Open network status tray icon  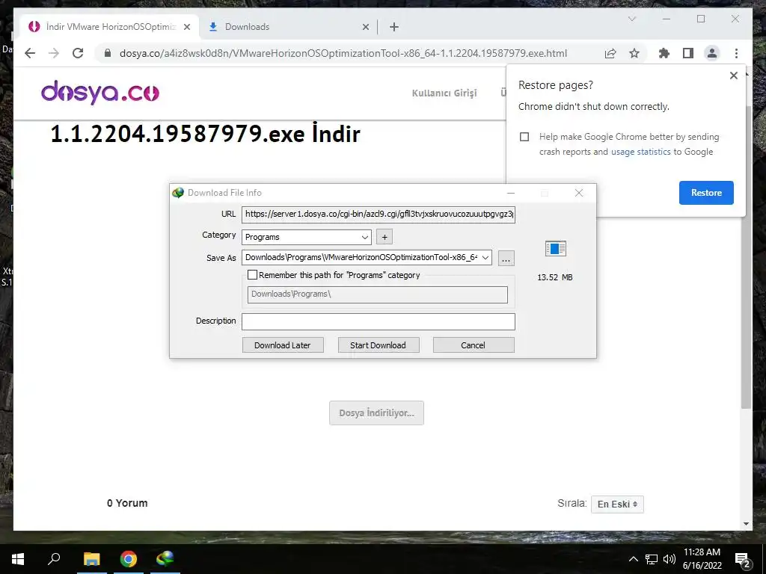[652, 559]
